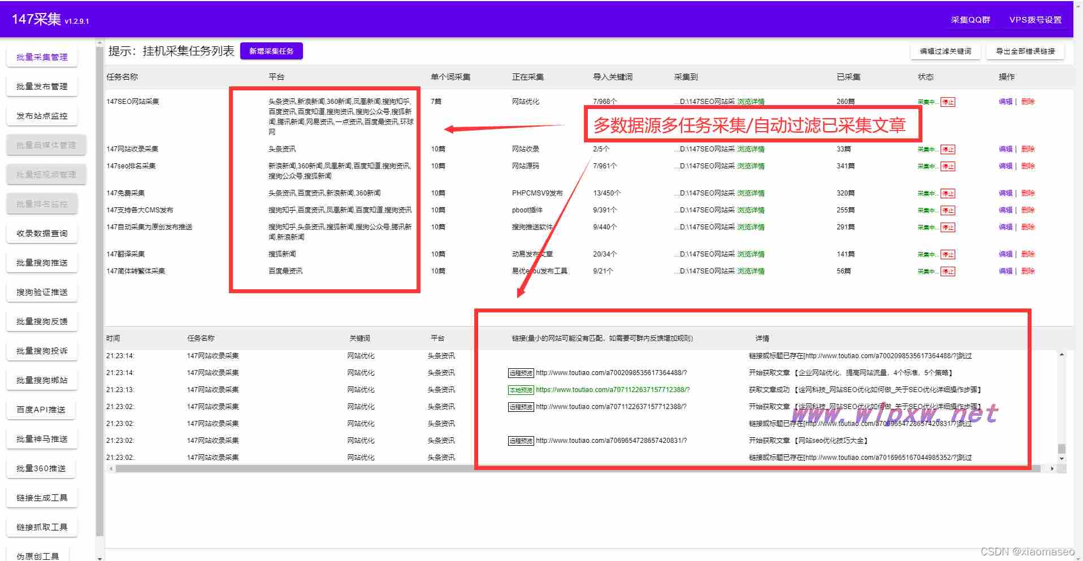The image size is (1083, 561).
Task: Stop the 147SEO网站采集 task
Action: pyautogui.click(x=948, y=102)
